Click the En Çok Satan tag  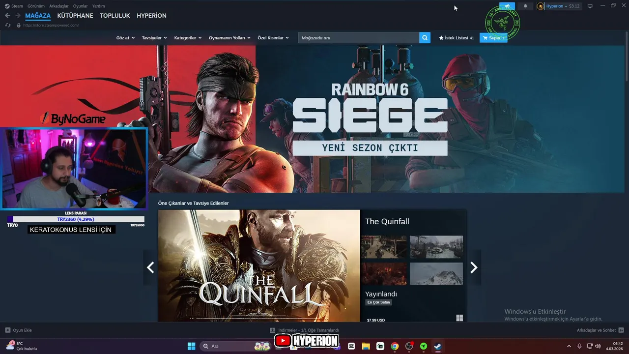pos(378,302)
